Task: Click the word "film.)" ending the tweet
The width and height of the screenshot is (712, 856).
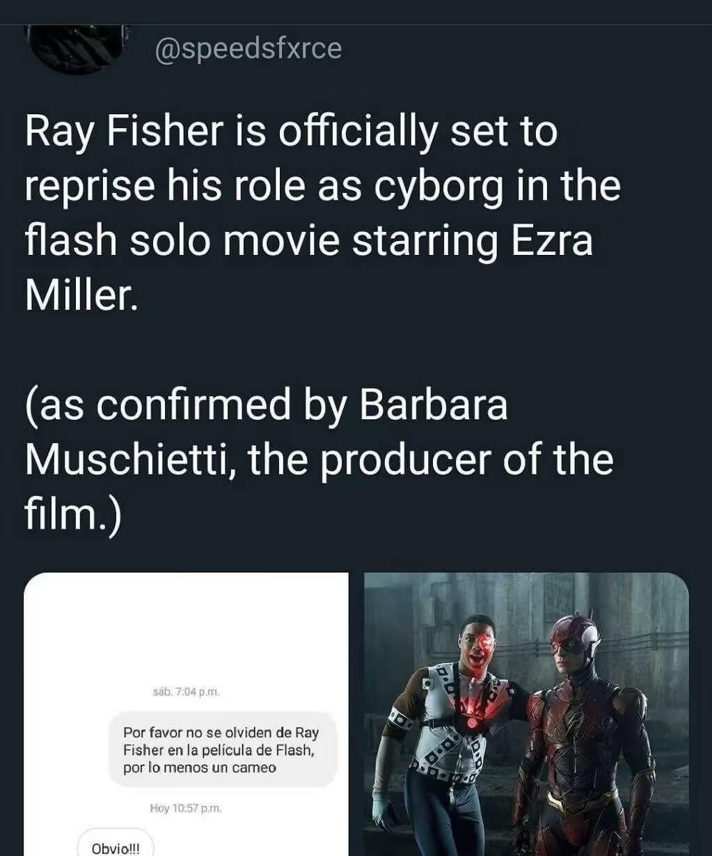Action: [73, 514]
